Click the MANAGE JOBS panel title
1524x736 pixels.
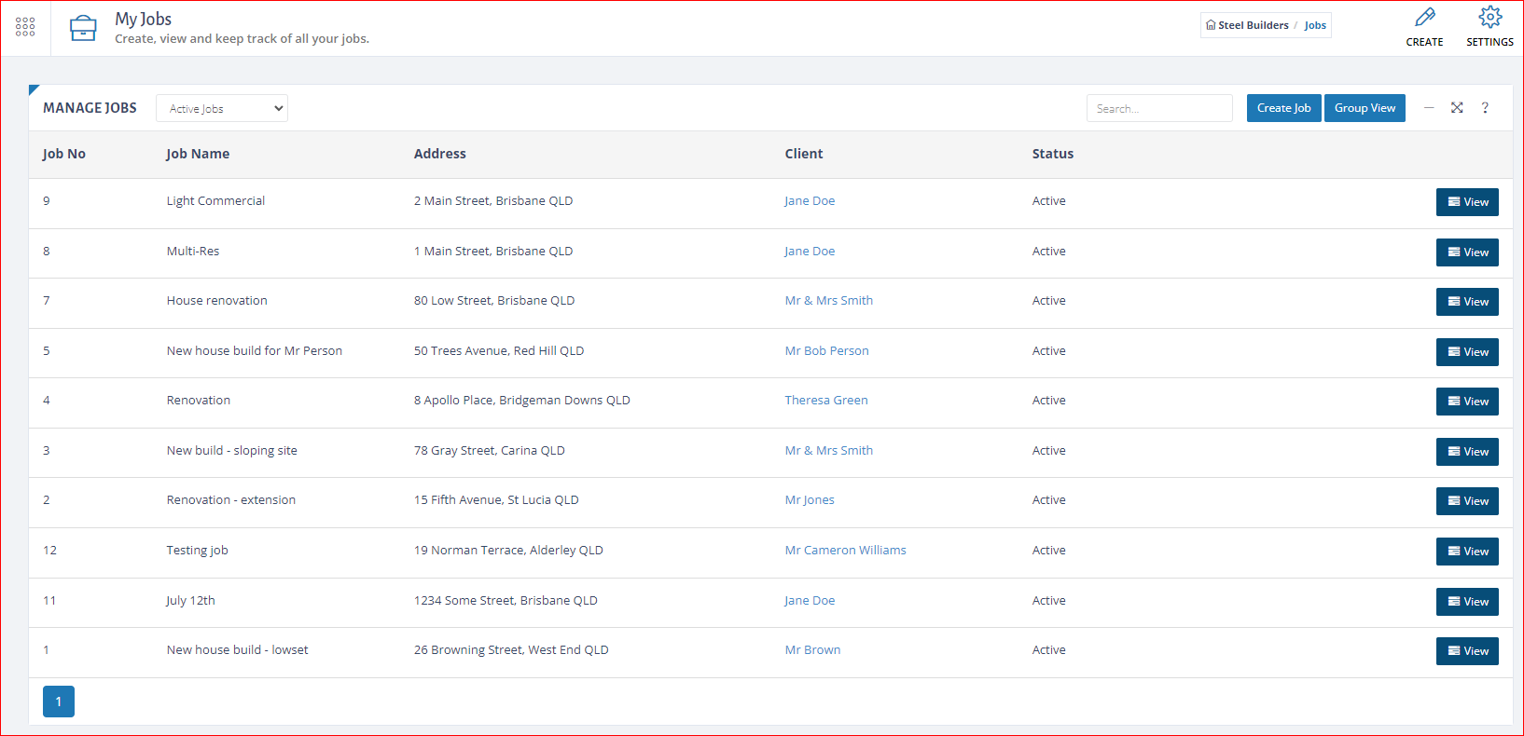click(90, 108)
